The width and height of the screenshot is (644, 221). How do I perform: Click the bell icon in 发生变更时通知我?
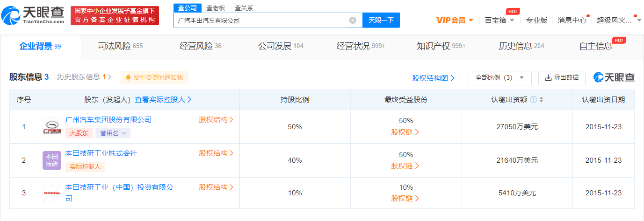click(x=128, y=77)
